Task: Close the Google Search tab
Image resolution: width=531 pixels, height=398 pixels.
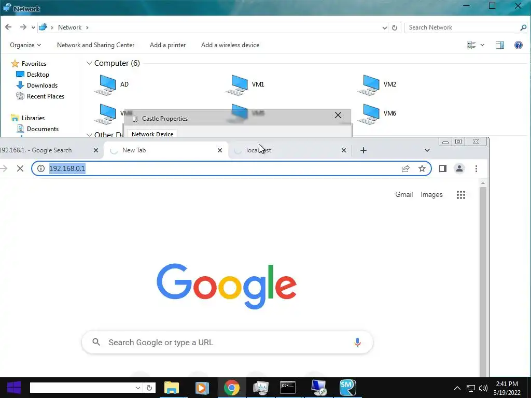Action: tap(96, 150)
